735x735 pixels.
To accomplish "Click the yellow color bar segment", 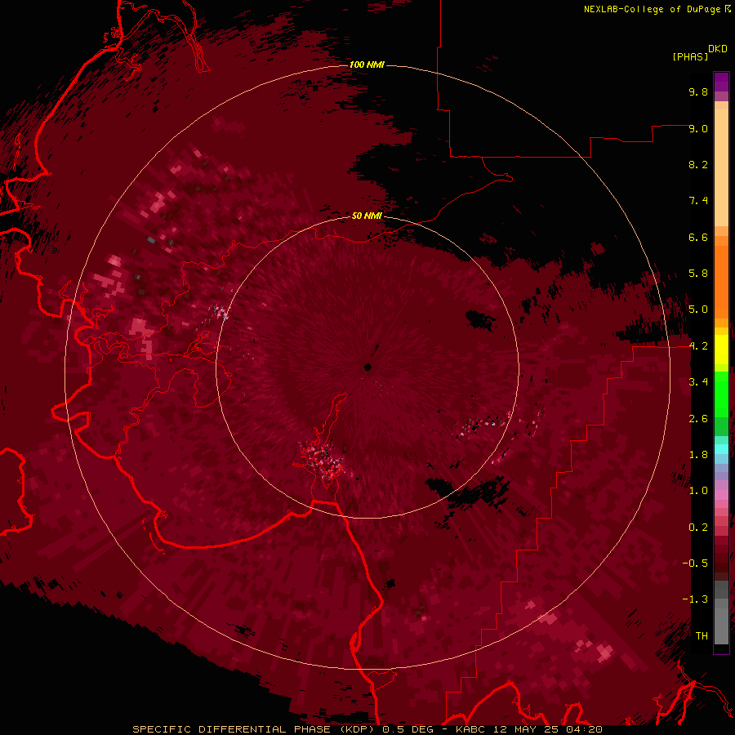I will [721, 350].
